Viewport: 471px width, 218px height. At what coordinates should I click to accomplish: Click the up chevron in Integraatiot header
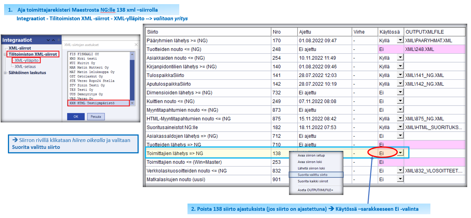(x=53, y=40)
